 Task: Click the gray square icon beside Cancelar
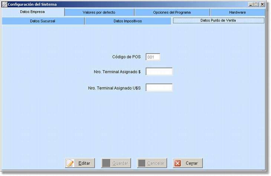click(141, 163)
